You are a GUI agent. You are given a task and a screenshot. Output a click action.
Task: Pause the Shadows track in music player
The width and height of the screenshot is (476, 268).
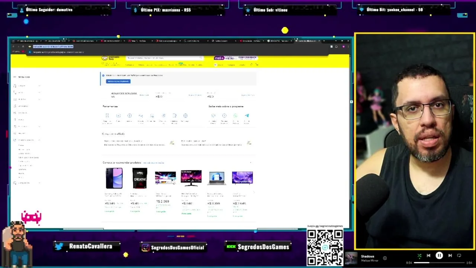[439, 256]
